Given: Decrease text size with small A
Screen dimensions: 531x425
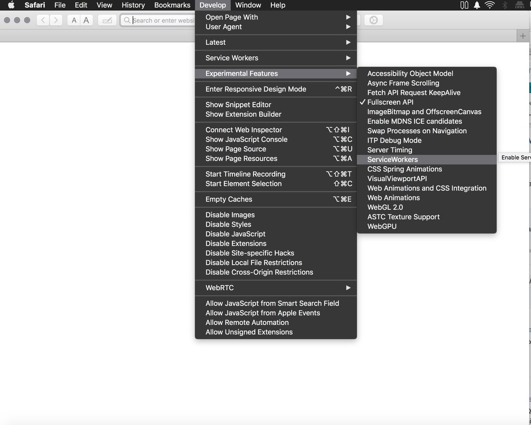Looking at the screenshot, I should [x=74, y=20].
